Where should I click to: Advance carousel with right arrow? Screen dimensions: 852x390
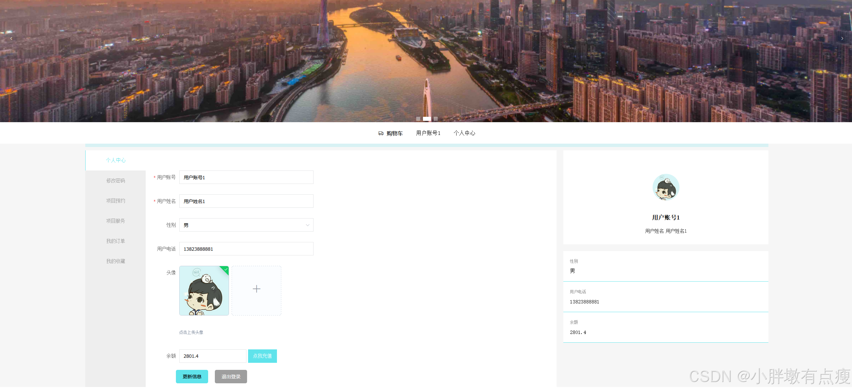click(842, 39)
